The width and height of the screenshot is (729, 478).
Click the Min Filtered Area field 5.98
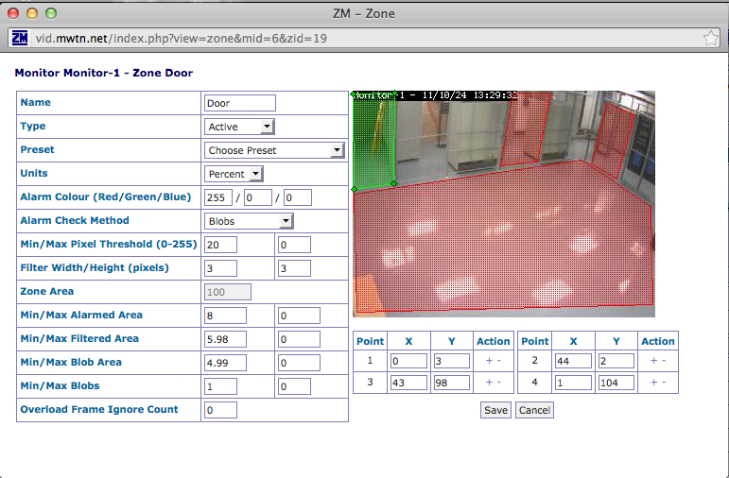(x=225, y=339)
